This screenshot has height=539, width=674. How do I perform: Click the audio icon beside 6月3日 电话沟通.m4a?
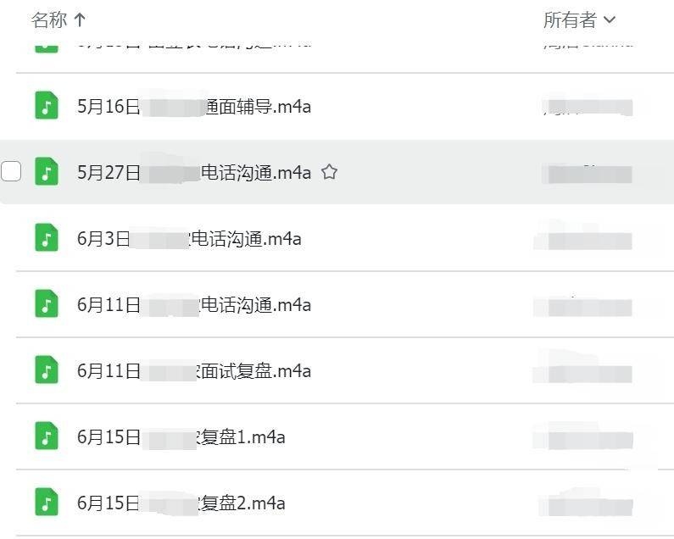pyautogui.click(x=47, y=238)
